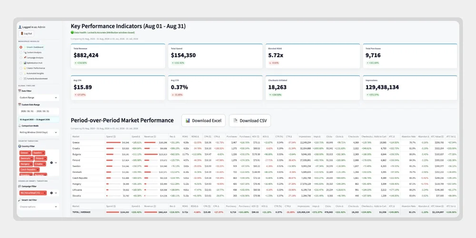Click the pin icon next to Campaign Analysis
This screenshot has height=238, width=476.
tap(25, 58)
